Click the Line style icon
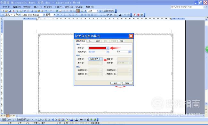Screen dimensions: 208x125 pyautogui.click(x=81, y=120)
